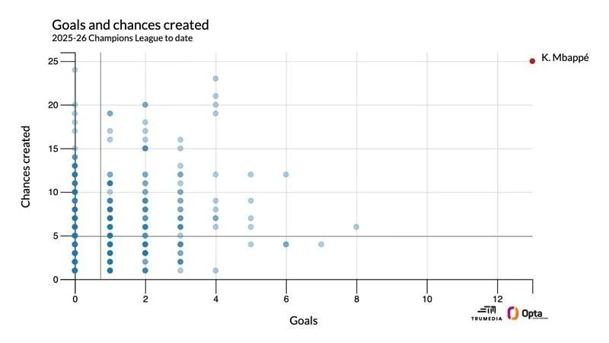Click the dot at 8 goals, 6 chances
Viewport: 609px width, 343px height.
[356, 227]
